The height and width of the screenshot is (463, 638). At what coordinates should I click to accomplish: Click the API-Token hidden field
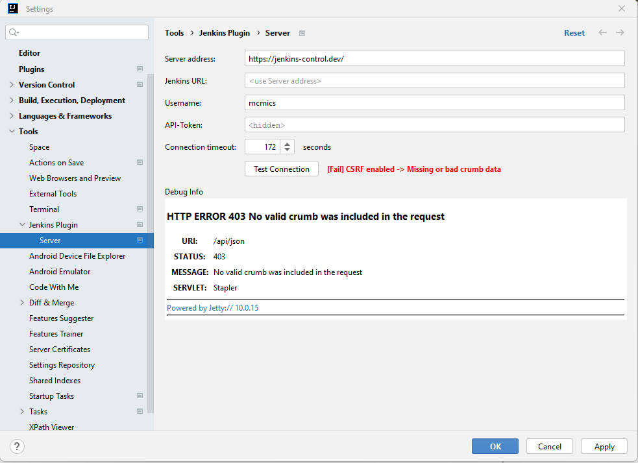click(435, 125)
